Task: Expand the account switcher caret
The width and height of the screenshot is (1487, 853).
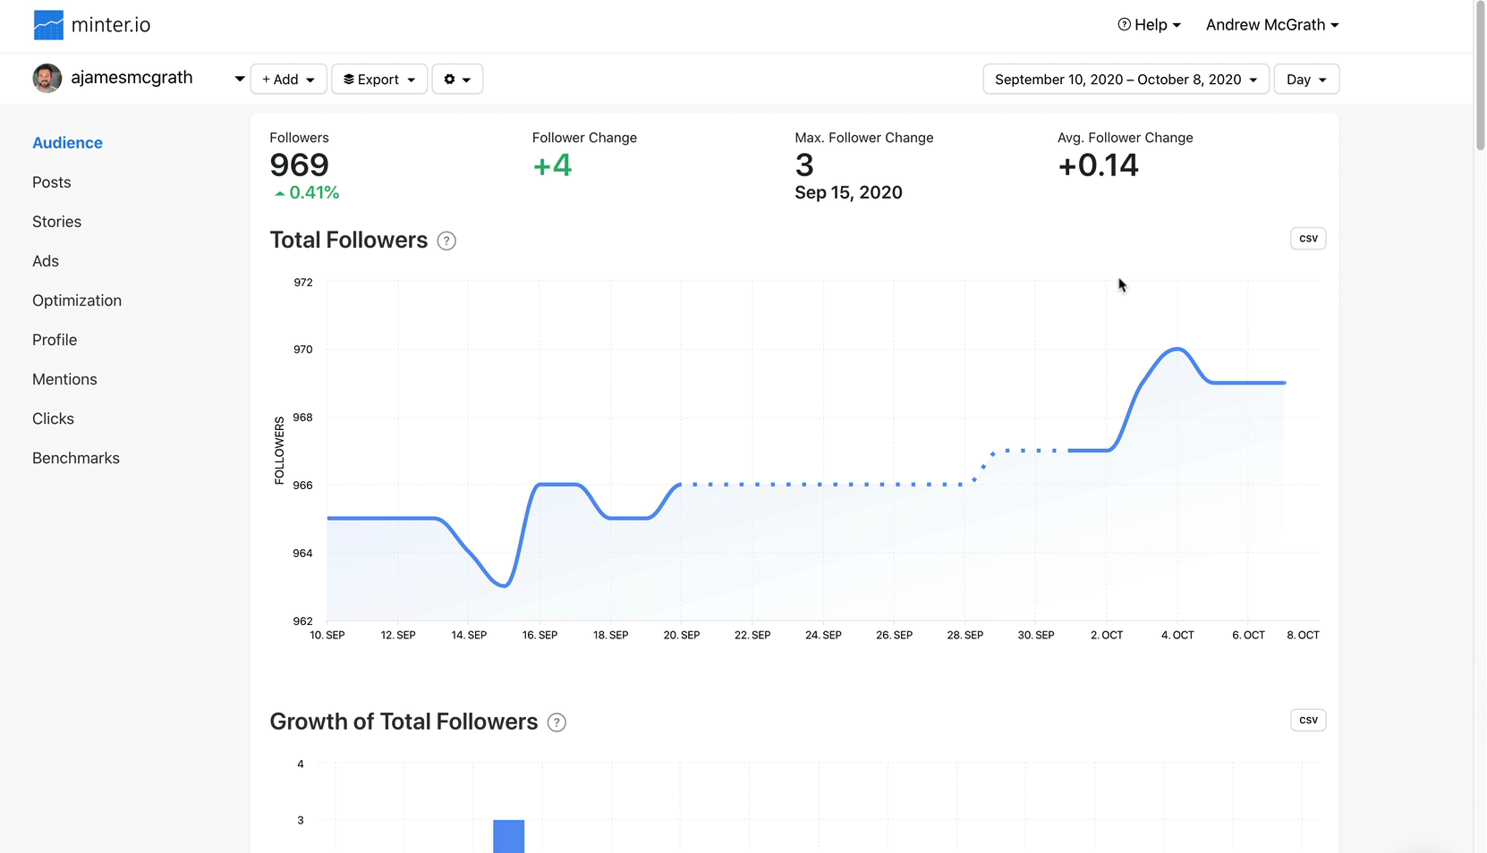Action: coord(239,80)
